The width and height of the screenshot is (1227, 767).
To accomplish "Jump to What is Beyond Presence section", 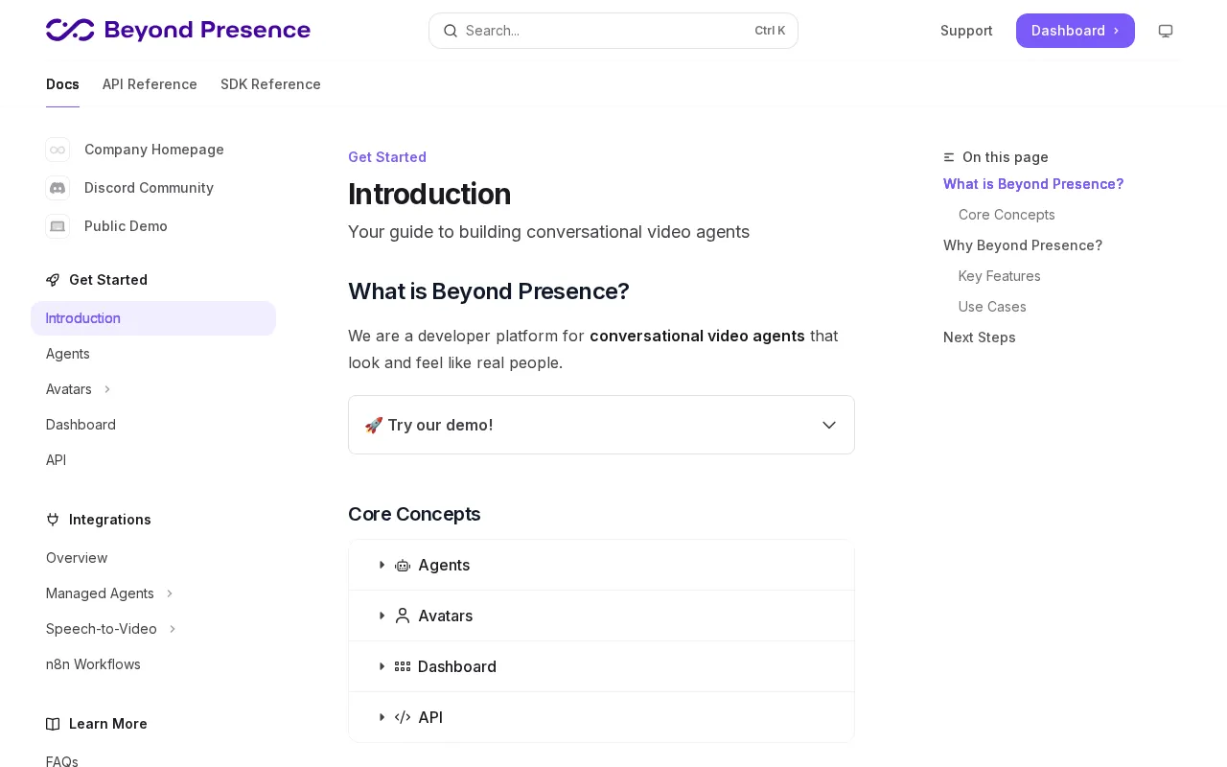I will coord(1033,184).
